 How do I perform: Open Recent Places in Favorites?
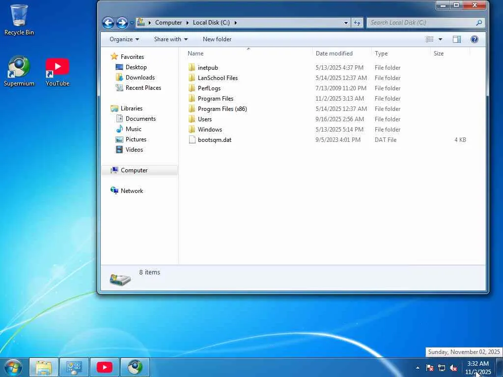pyautogui.click(x=143, y=87)
